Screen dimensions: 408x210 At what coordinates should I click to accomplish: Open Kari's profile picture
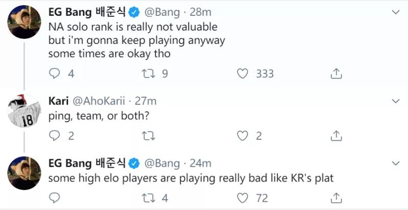[24, 110]
